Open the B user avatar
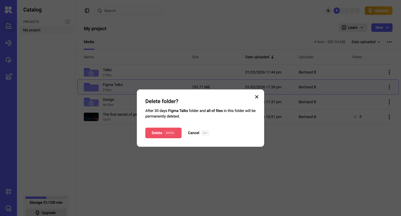This screenshot has width=401, height=216. point(337,11)
